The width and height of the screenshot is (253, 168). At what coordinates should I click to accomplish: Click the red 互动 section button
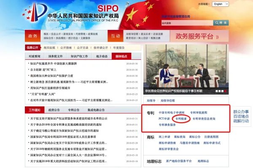[x=116, y=36]
